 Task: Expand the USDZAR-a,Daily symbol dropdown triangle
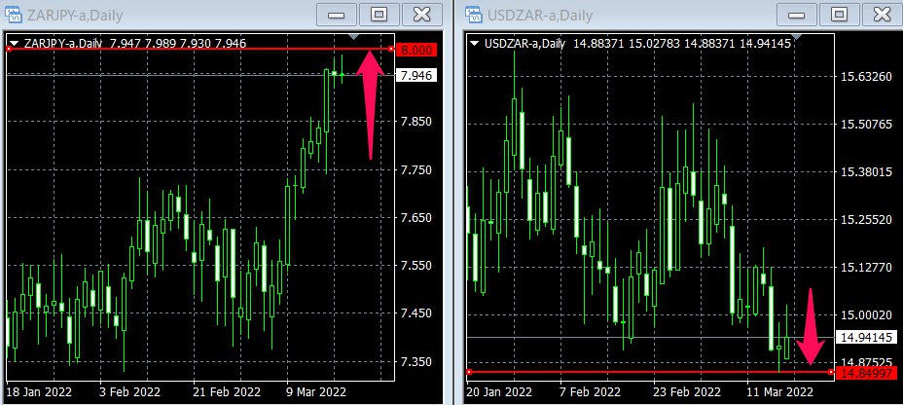pyautogui.click(x=475, y=43)
